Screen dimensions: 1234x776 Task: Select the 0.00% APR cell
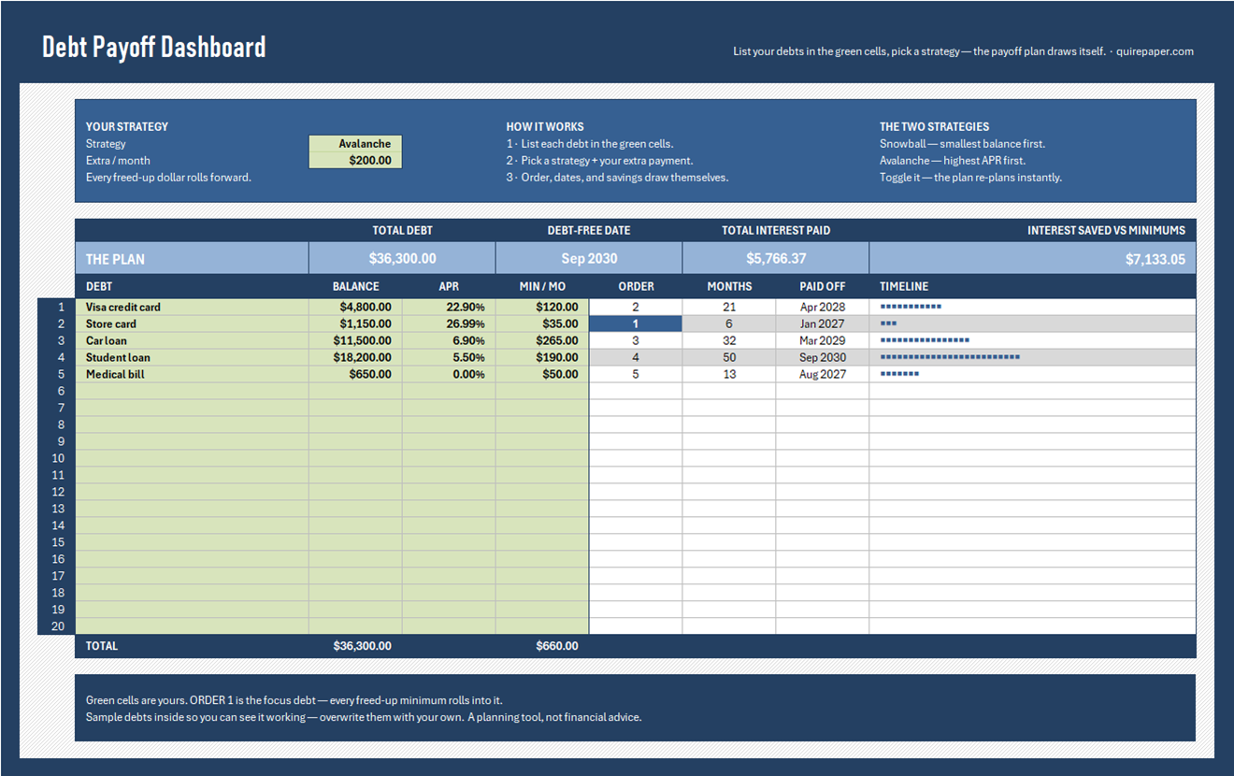pos(449,374)
